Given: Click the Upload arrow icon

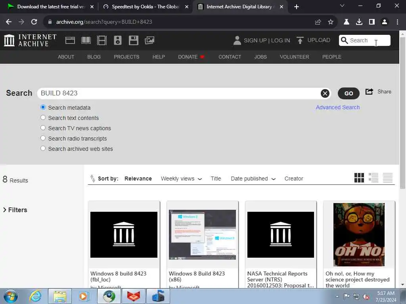Looking at the screenshot, I should [300, 40].
